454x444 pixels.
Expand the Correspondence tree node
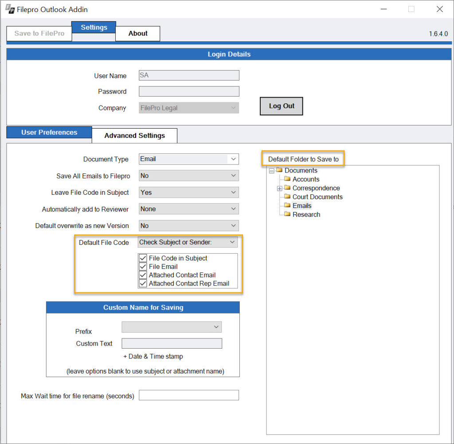click(x=279, y=188)
